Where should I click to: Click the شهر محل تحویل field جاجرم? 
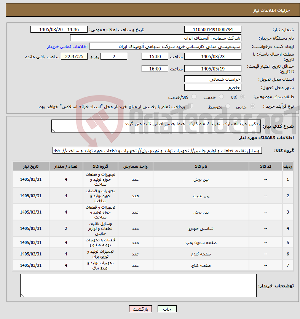tap(213, 88)
